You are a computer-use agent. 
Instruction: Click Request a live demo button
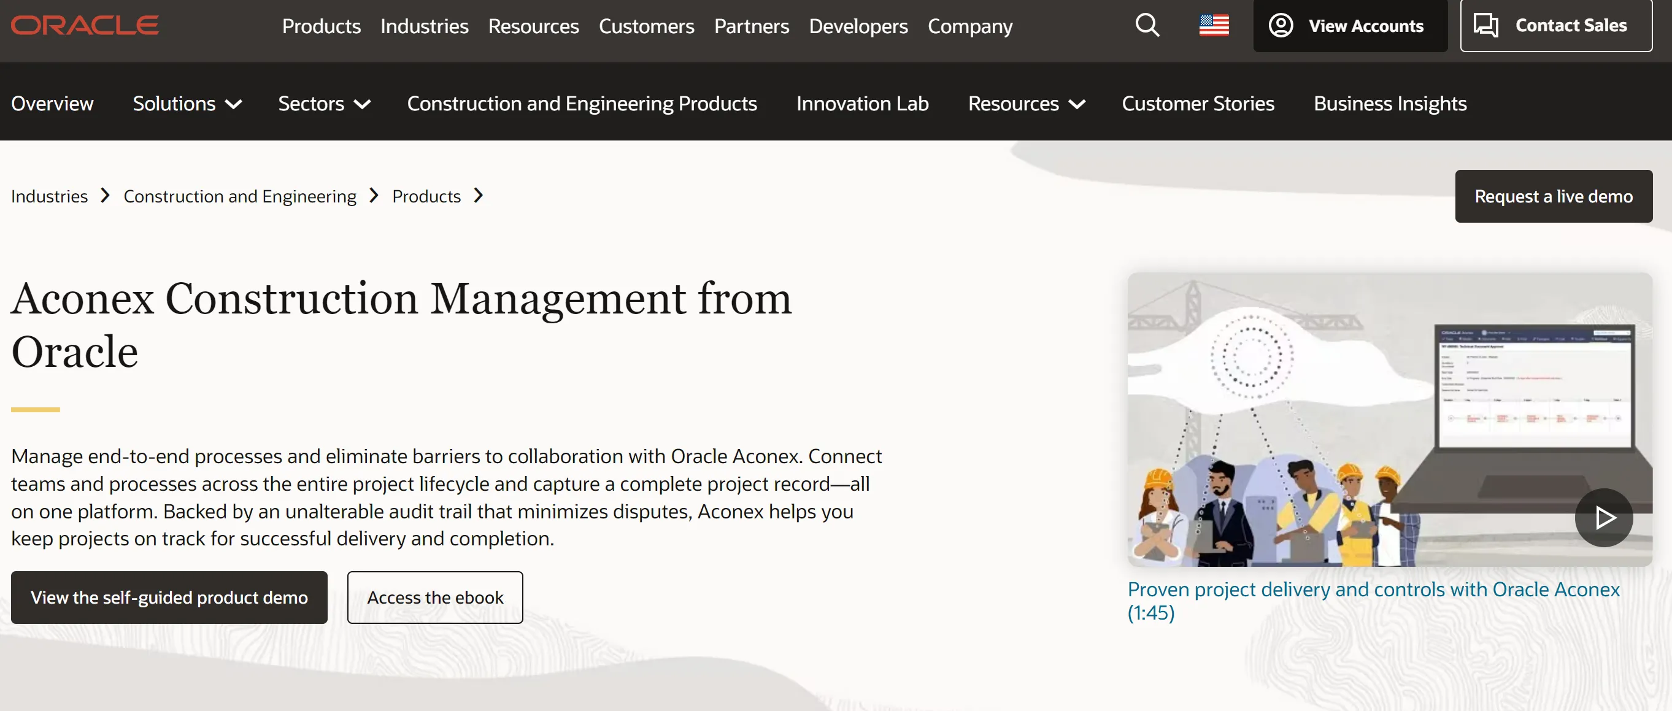point(1553,196)
